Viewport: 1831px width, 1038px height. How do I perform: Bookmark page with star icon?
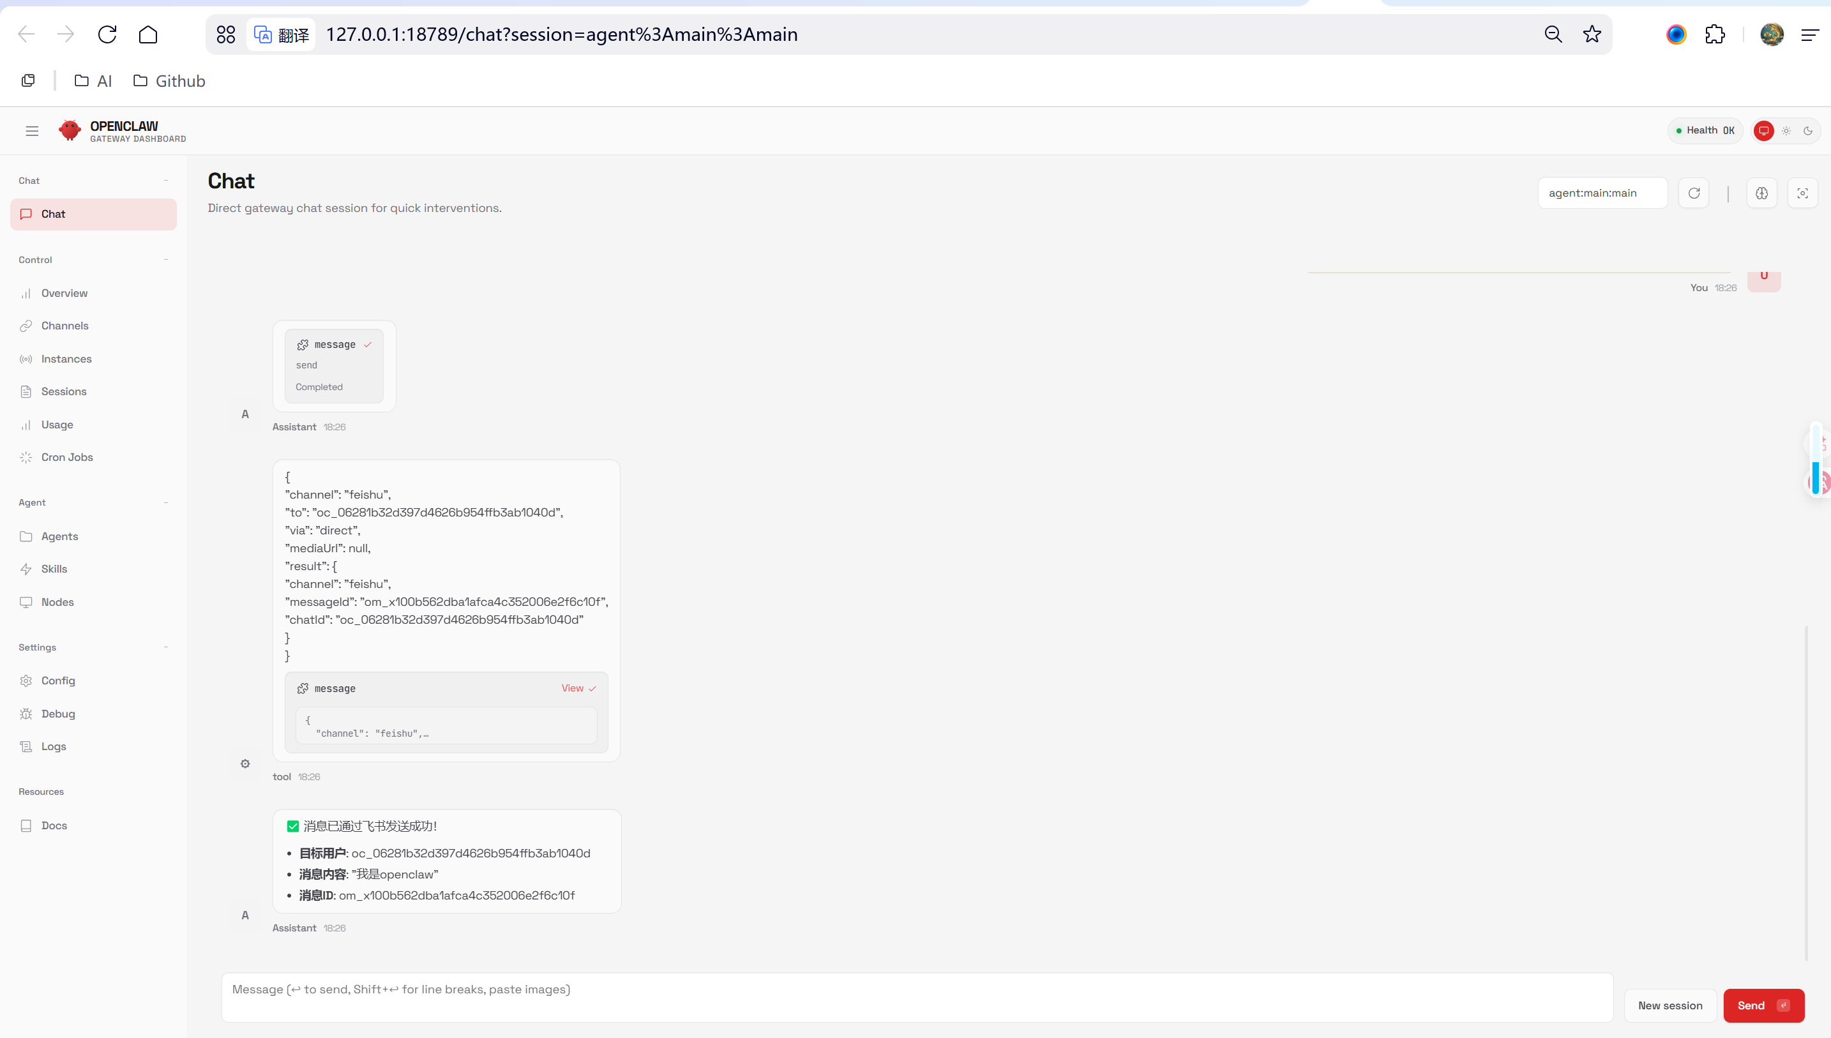[1592, 34]
